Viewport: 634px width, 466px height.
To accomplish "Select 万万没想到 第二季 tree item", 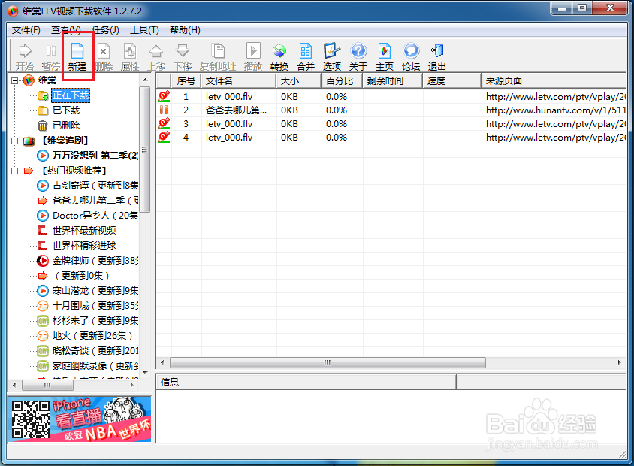I will coord(95,156).
